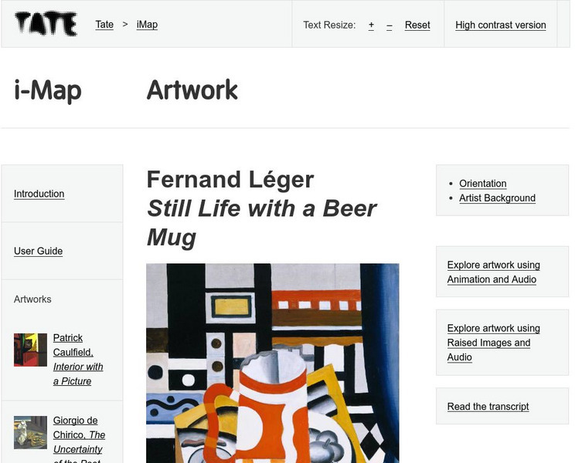Open the Tate breadcrumb link

104,25
